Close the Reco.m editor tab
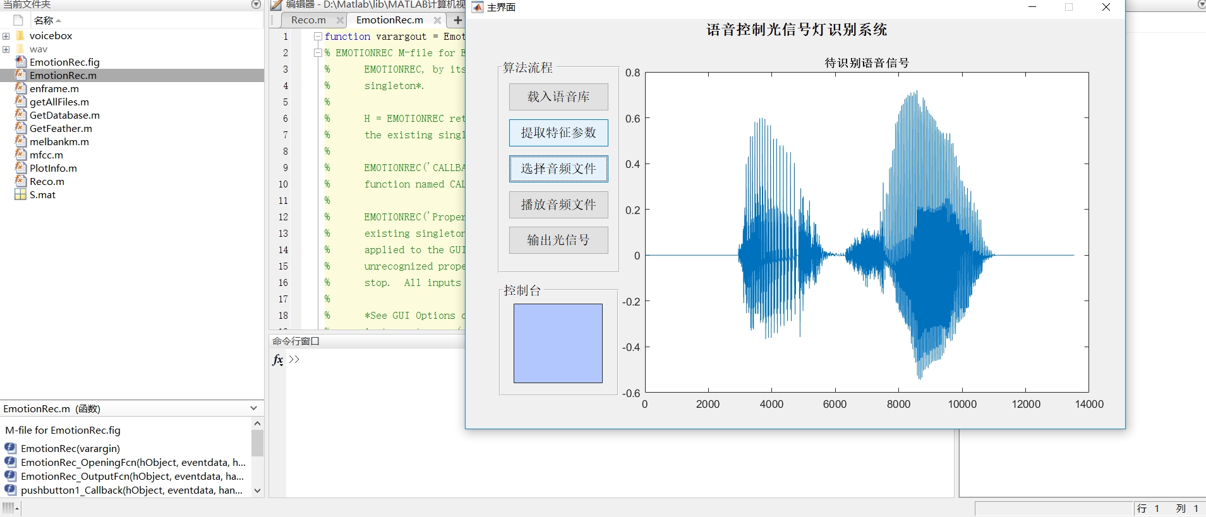The image size is (1206, 517). tap(340, 20)
